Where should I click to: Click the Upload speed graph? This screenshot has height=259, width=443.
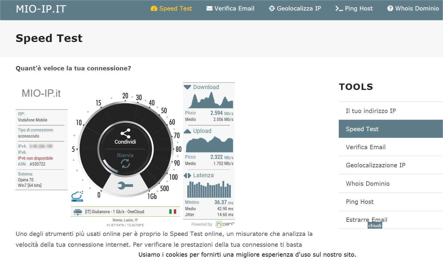pyautogui.click(x=210, y=144)
